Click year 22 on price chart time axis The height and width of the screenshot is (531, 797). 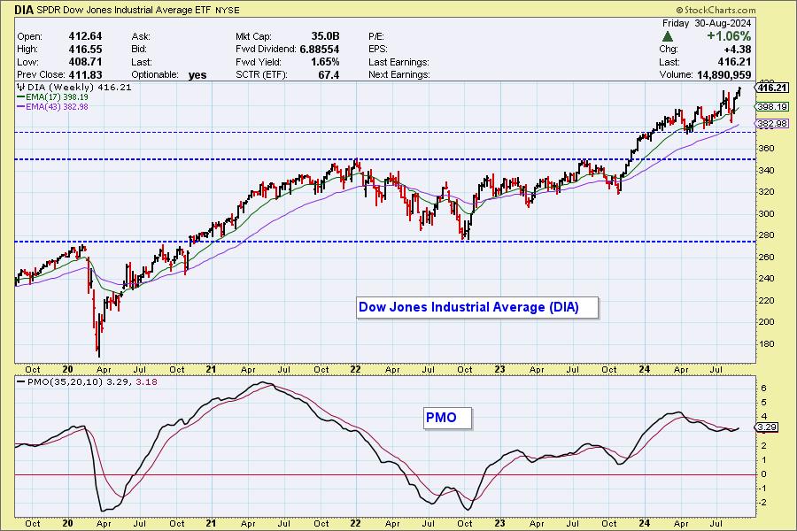355,369
